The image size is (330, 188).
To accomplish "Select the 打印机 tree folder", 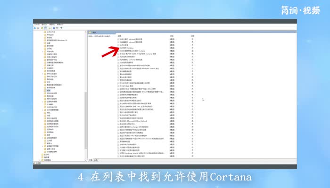I will 47,155.
